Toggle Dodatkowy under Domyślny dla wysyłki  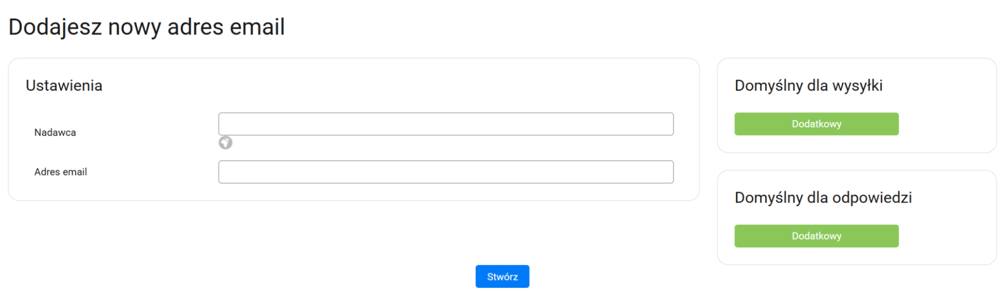[x=816, y=124]
